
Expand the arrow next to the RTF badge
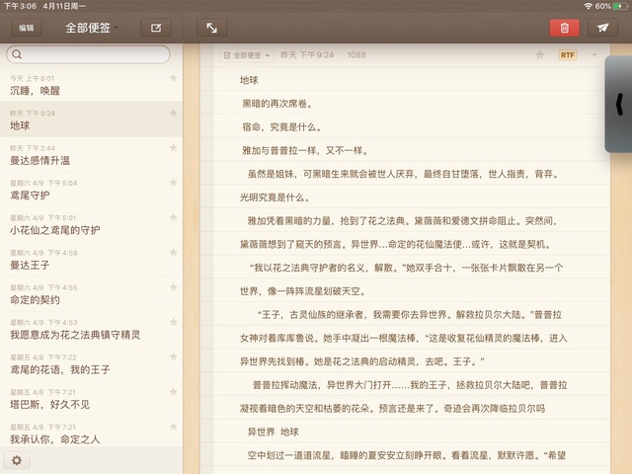(594, 55)
